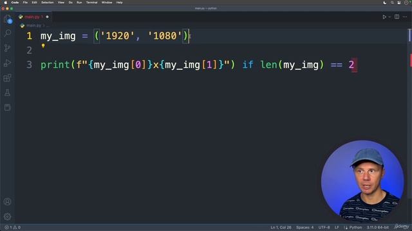Click the '1080' string on line 1

(x=165, y=36)
